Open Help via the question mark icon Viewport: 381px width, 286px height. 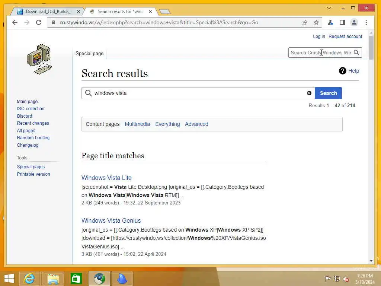coord(342,71)
